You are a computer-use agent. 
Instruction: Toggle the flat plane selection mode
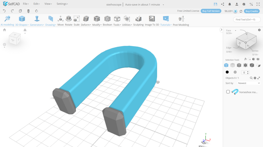(x=258, y=65)
